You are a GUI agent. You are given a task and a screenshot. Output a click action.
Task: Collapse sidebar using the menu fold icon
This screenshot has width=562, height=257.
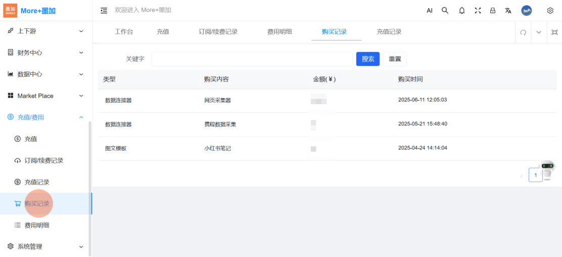point(104,11)
